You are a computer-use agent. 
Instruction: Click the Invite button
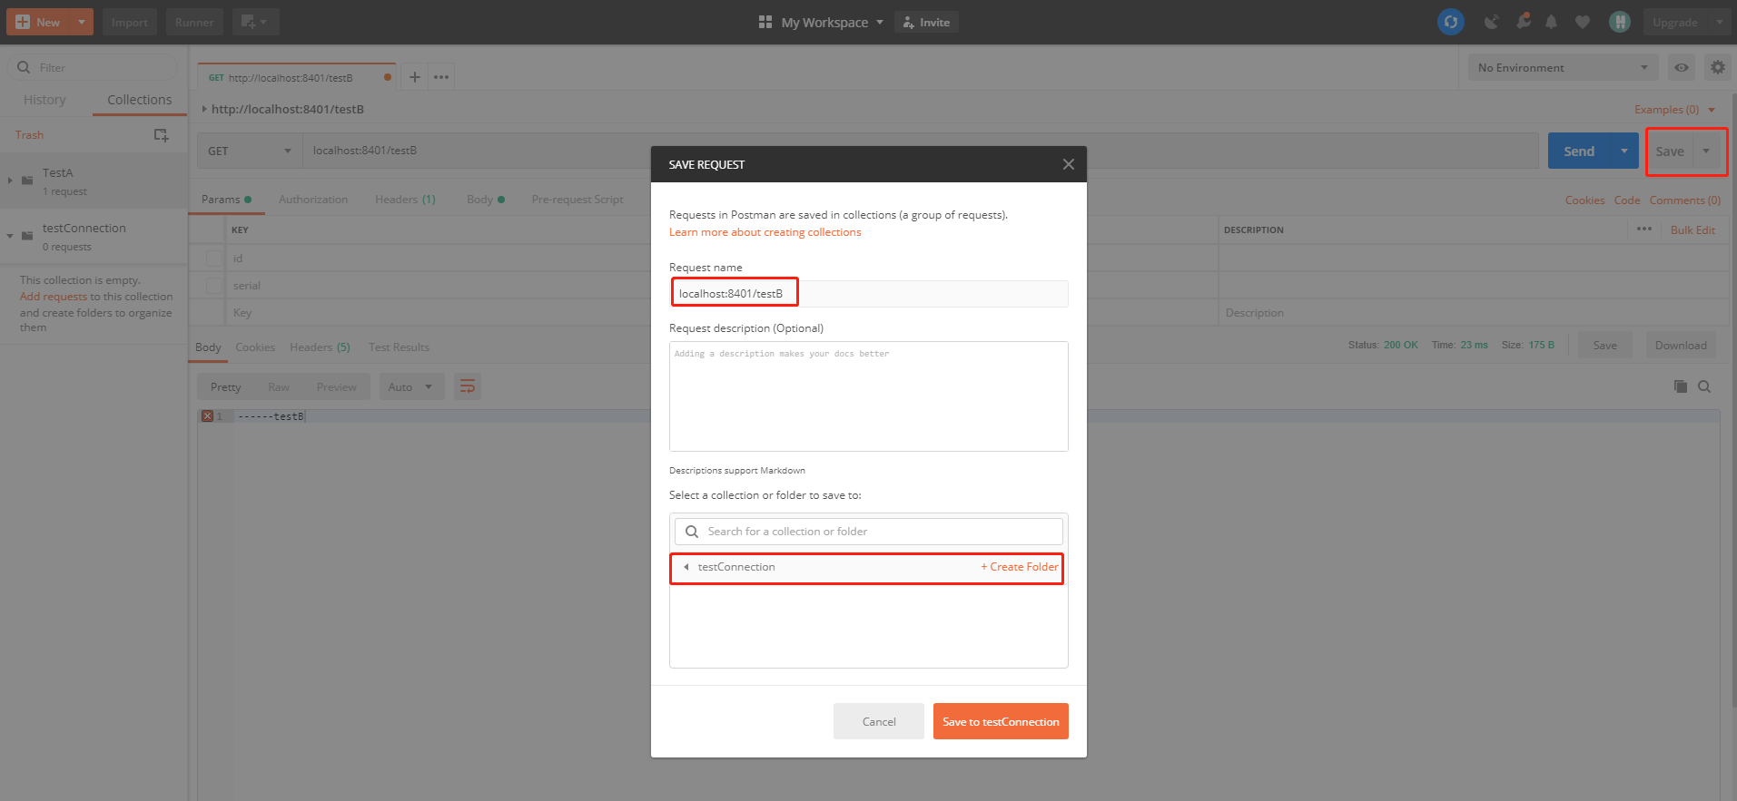926,22
